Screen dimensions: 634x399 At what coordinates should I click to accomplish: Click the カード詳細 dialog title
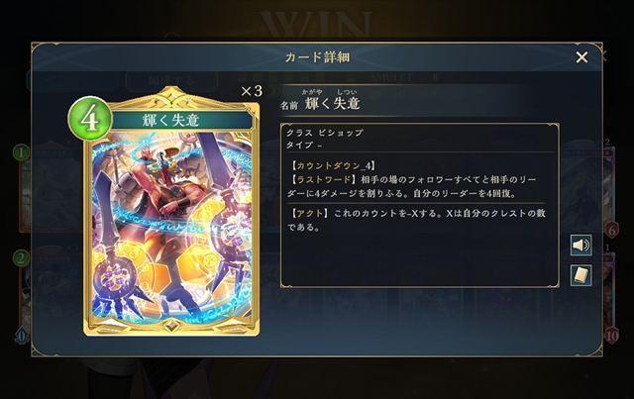[317, 57]
